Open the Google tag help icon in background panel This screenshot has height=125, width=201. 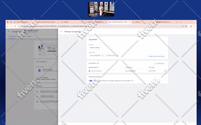pos(43,67)
